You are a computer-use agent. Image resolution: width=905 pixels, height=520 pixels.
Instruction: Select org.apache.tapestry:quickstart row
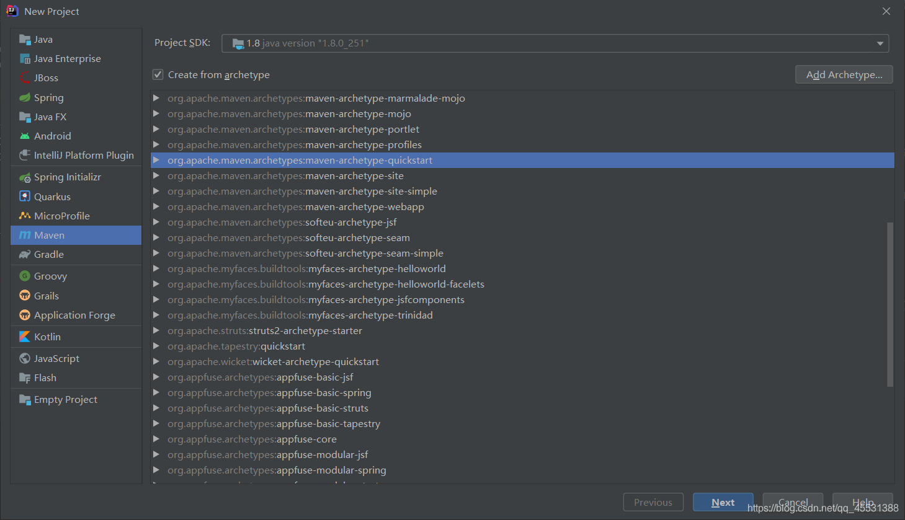(522, 346)
